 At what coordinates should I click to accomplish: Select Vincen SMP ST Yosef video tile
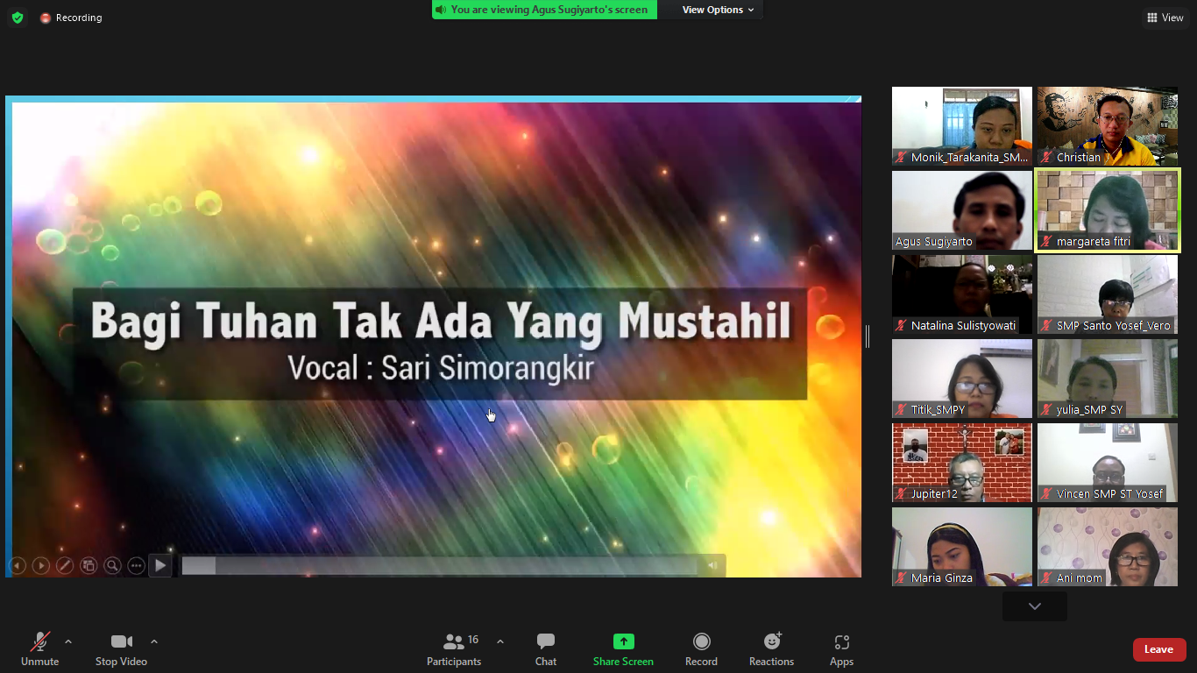(x=1108, y=463)
